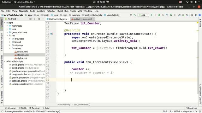Toggle the Device File Explorer panel

[x=200, y=94]
